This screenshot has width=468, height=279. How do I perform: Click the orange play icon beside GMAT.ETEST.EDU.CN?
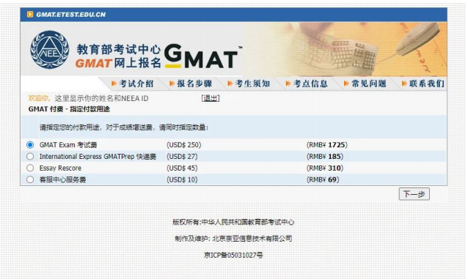[x=30, y=15]
